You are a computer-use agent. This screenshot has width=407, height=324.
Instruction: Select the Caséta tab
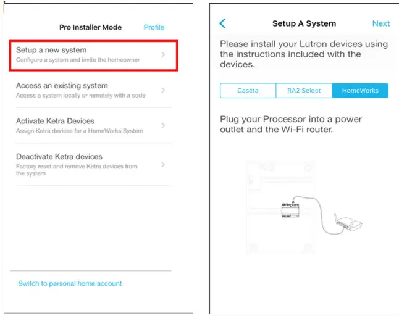coord(248,91)
